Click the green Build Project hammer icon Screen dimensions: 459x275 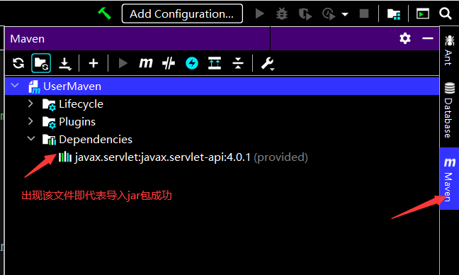[x=105, y=13]
